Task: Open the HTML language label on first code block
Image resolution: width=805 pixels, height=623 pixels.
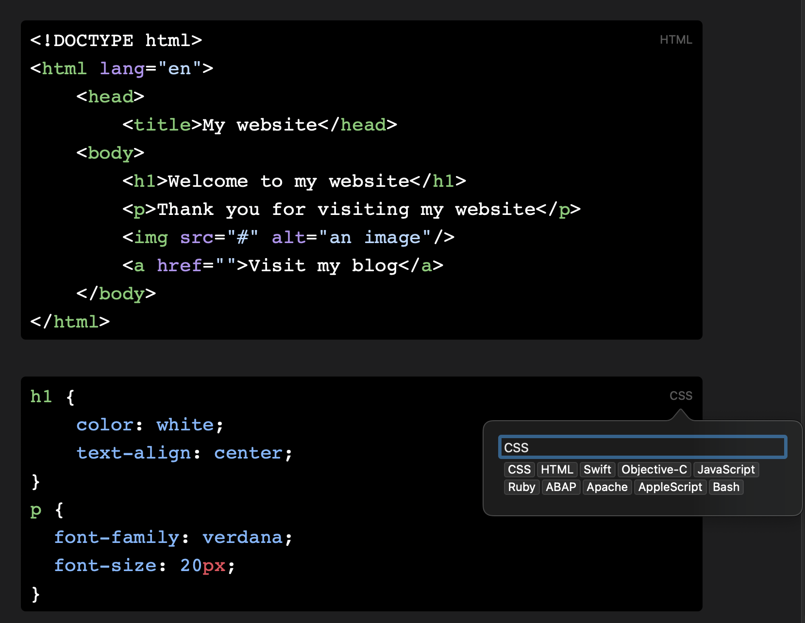Action: pos(675,40)
